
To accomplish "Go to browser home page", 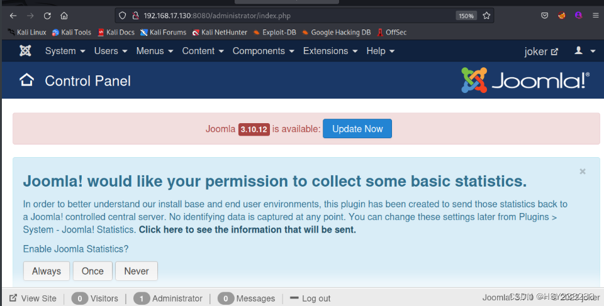I will click(x=64, y=16).
